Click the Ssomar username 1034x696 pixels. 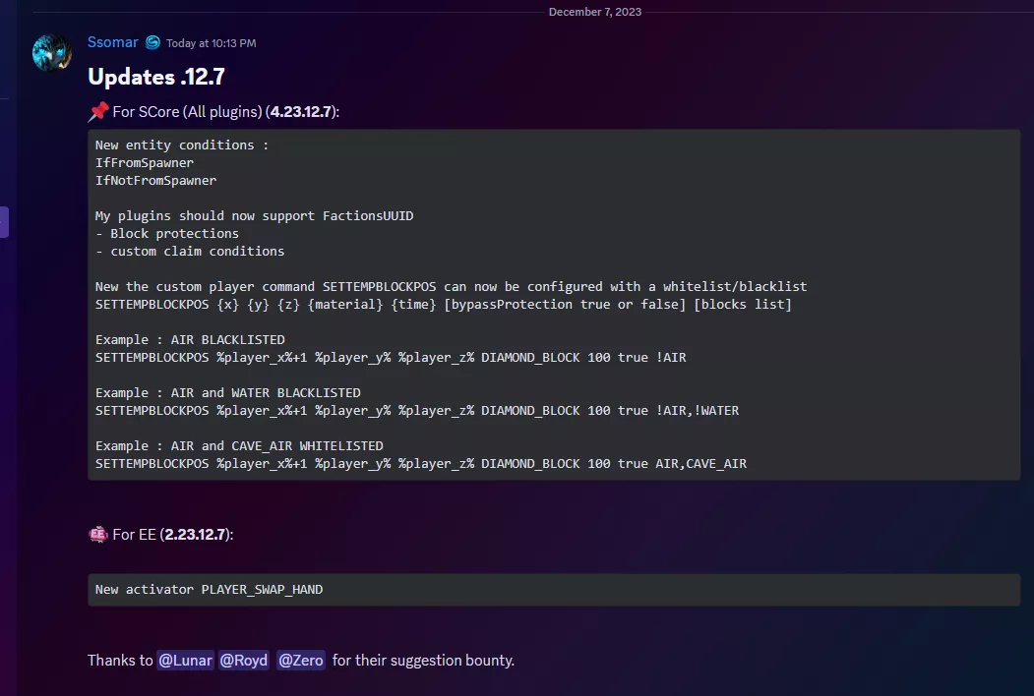click(113, 42)
